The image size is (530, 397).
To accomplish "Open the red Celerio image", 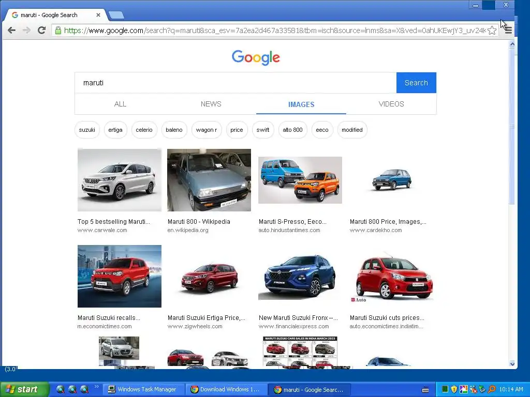I will coord(392,277).
